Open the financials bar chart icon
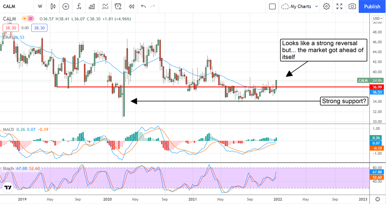 (92, 6)
